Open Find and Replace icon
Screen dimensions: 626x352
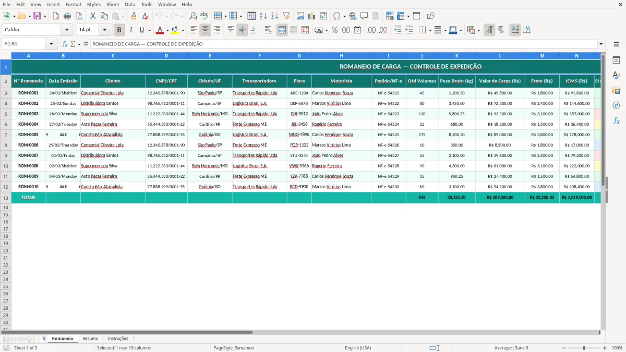pyautogui.click(x=193, y=16)
